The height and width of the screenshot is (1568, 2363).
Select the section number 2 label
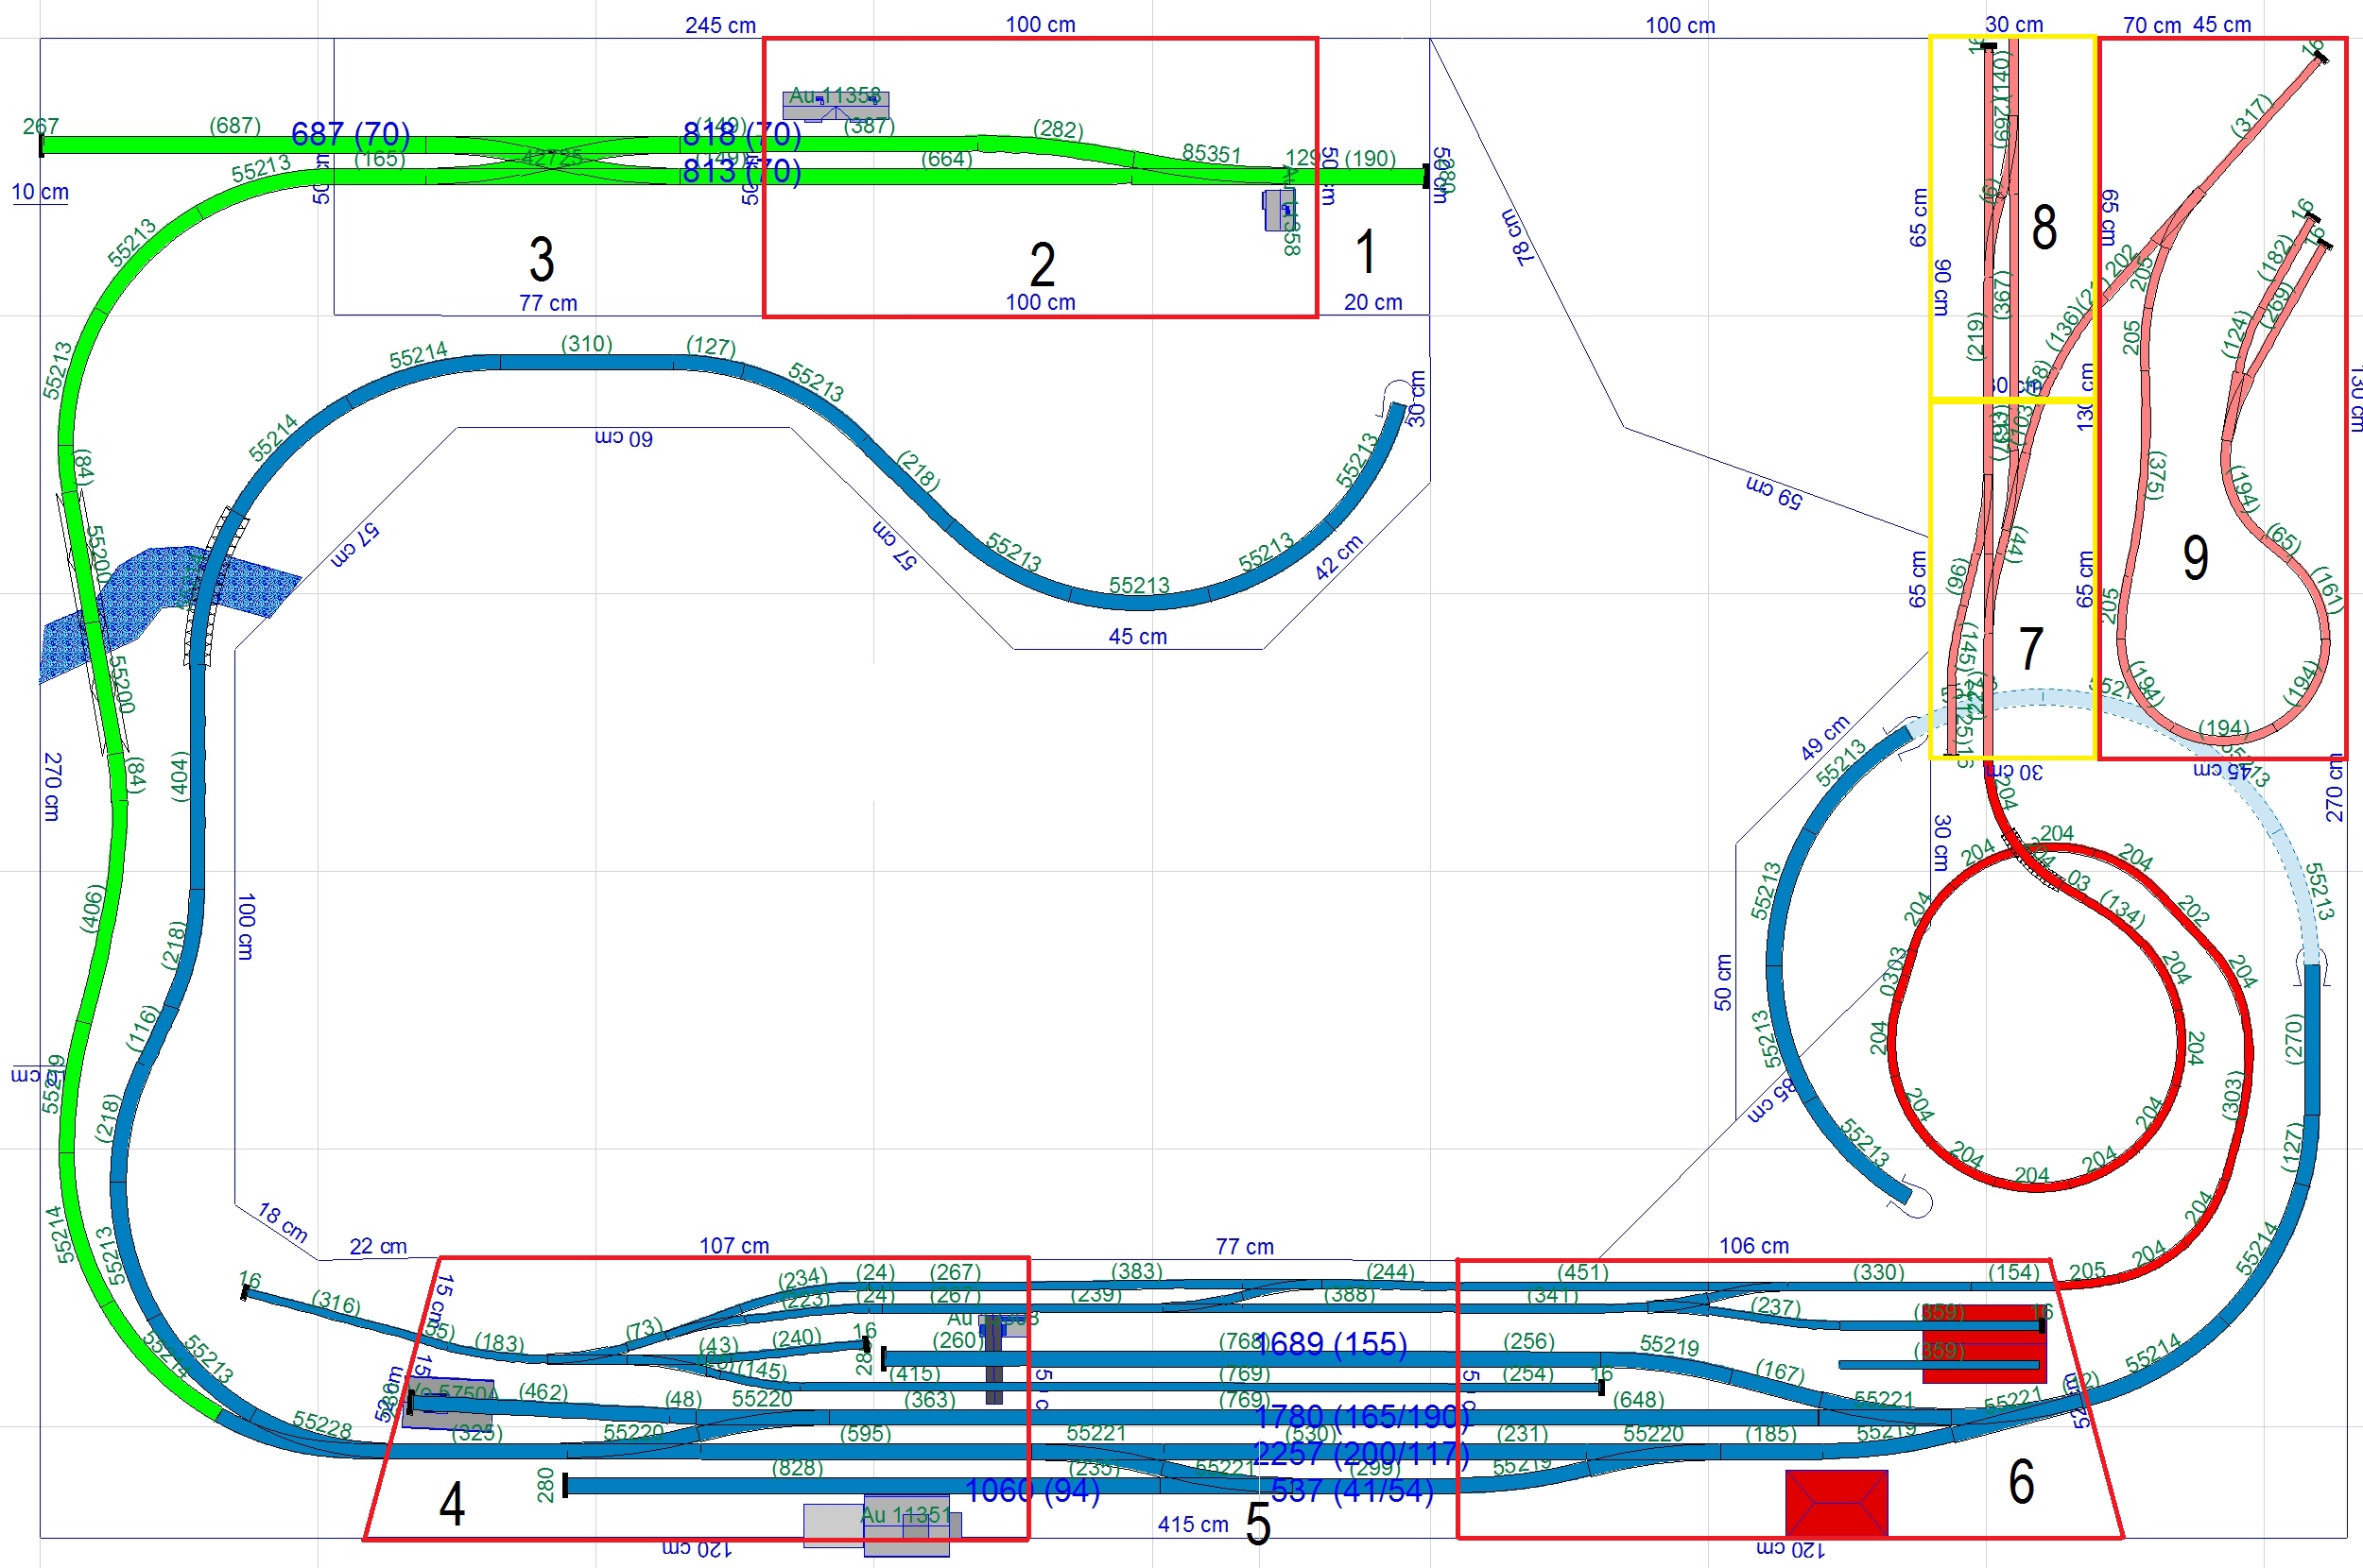point(1043,265)
